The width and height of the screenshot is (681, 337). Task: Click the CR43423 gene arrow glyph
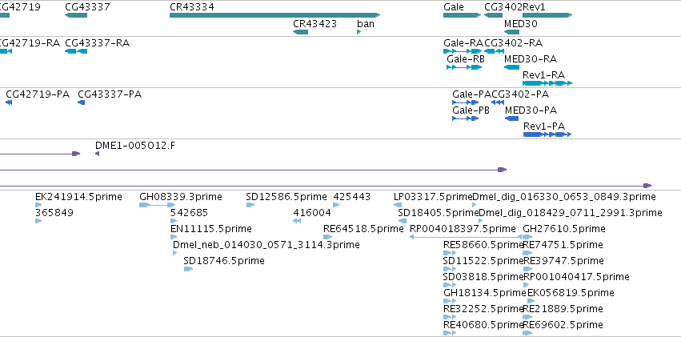coord(301,32)
